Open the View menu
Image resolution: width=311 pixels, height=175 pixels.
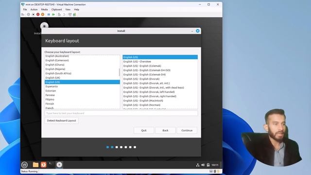tap(68, 9)
